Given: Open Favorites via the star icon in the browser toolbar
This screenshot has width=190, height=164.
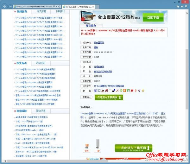Looking at the screenshot, I should point(182,6).
